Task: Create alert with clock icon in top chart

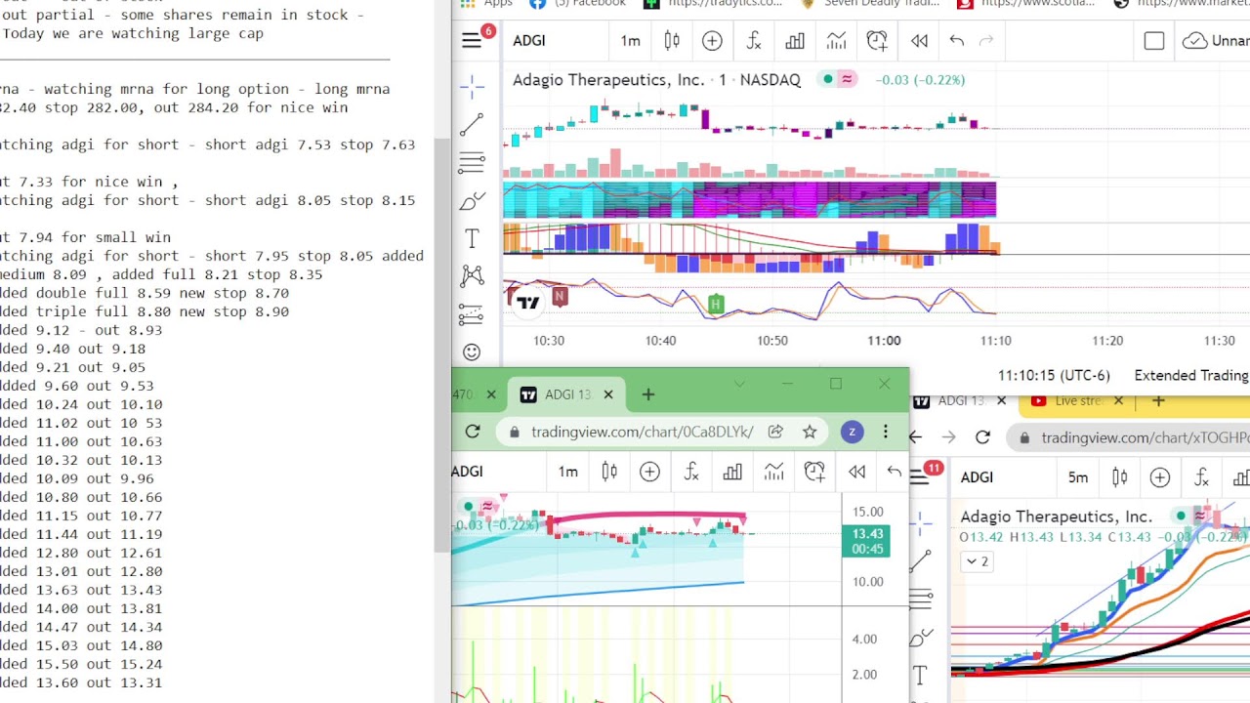Action: coord(877,40)
